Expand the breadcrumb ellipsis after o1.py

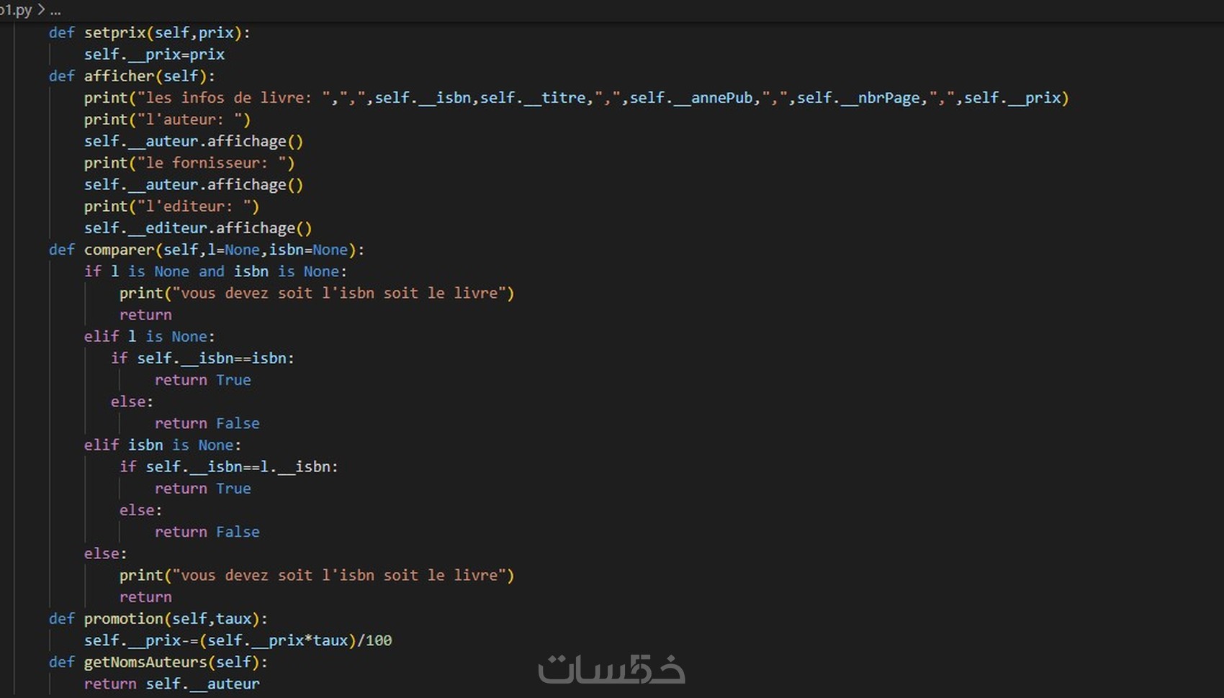click(x=54, y=11)
